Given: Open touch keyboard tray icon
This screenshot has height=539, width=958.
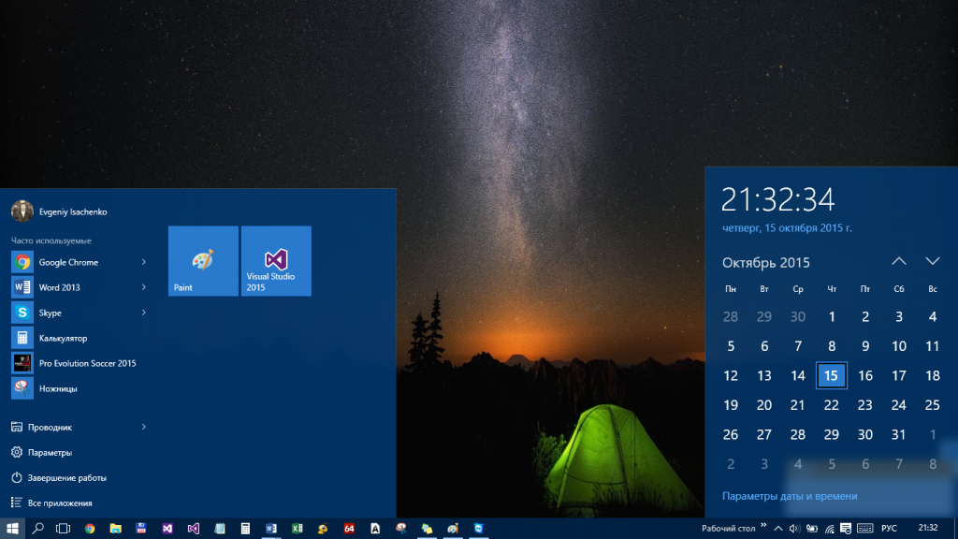Looking at the screenshot, I should (x=864, y=529).
